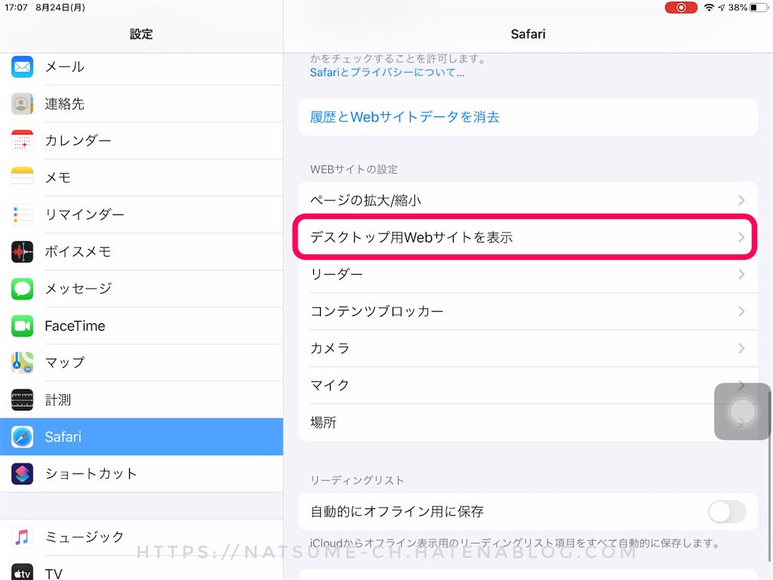
Task: Tap the battery status icon
Action: [758, 8]
